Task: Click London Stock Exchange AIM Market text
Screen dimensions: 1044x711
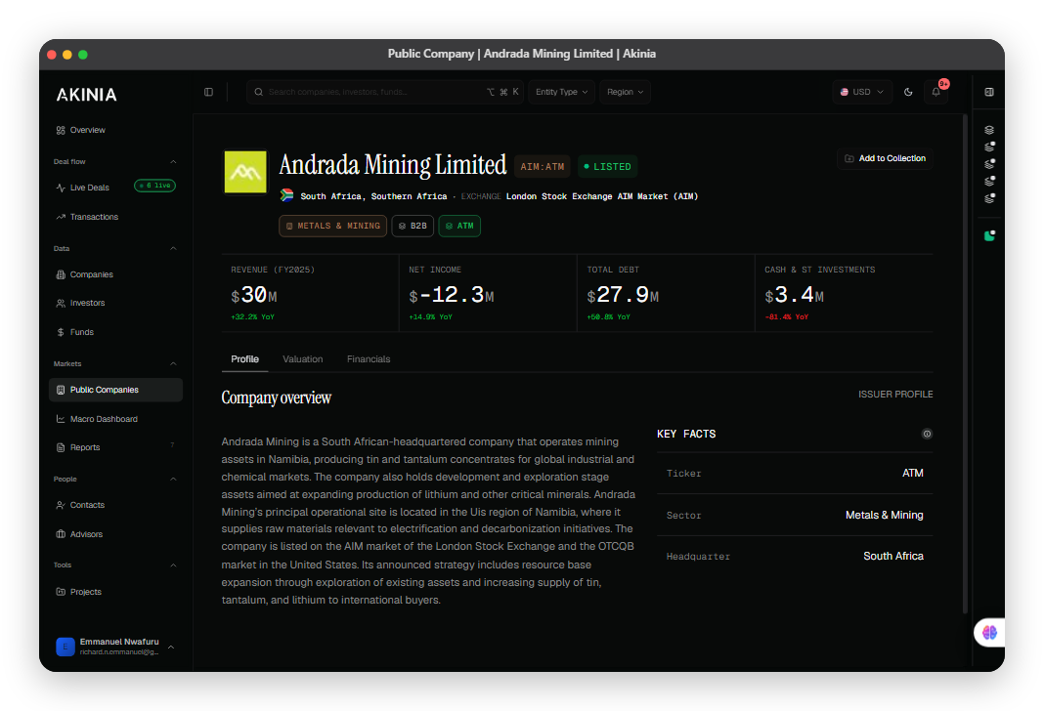Action: point(602,196)
